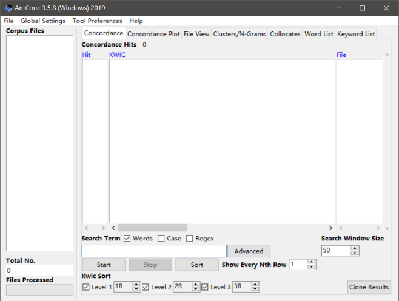Decrease Show Every Nth Row value
The height and width of the screenshot is (301, 399).
point(312,267)
